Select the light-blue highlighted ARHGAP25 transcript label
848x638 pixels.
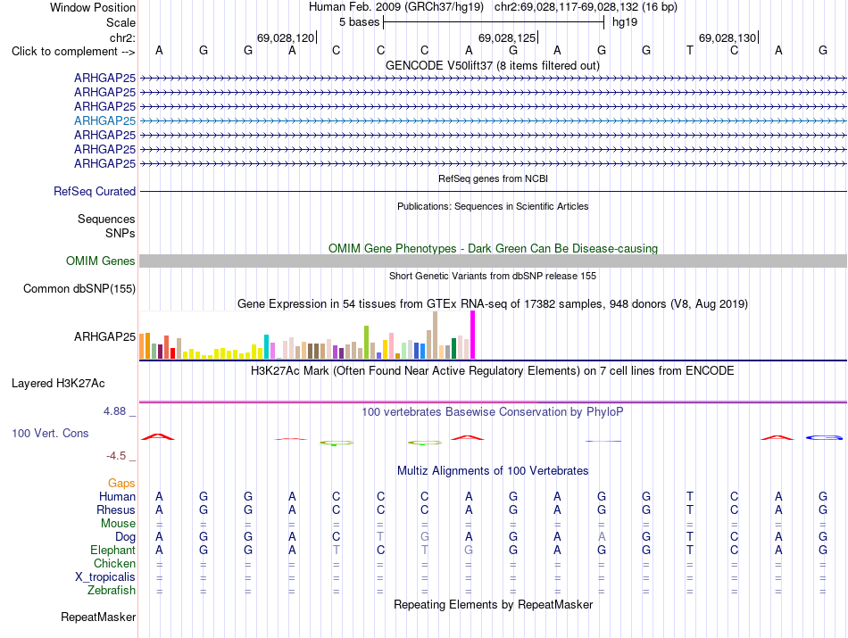click(105, 120)
